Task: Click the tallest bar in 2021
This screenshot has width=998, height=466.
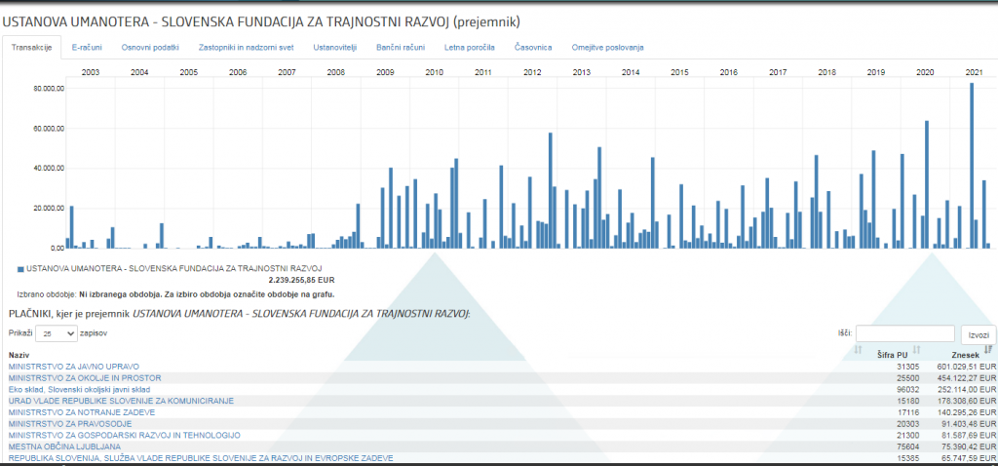Action: (972, 166)
